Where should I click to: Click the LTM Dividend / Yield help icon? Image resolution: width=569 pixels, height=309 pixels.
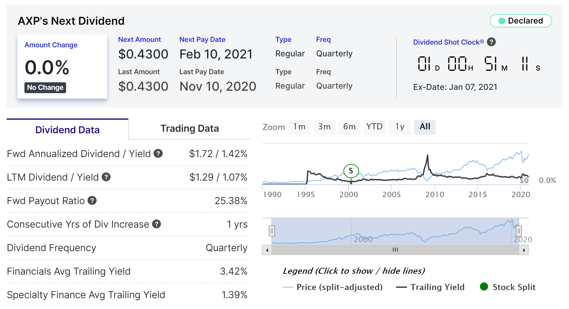[106, 177]
